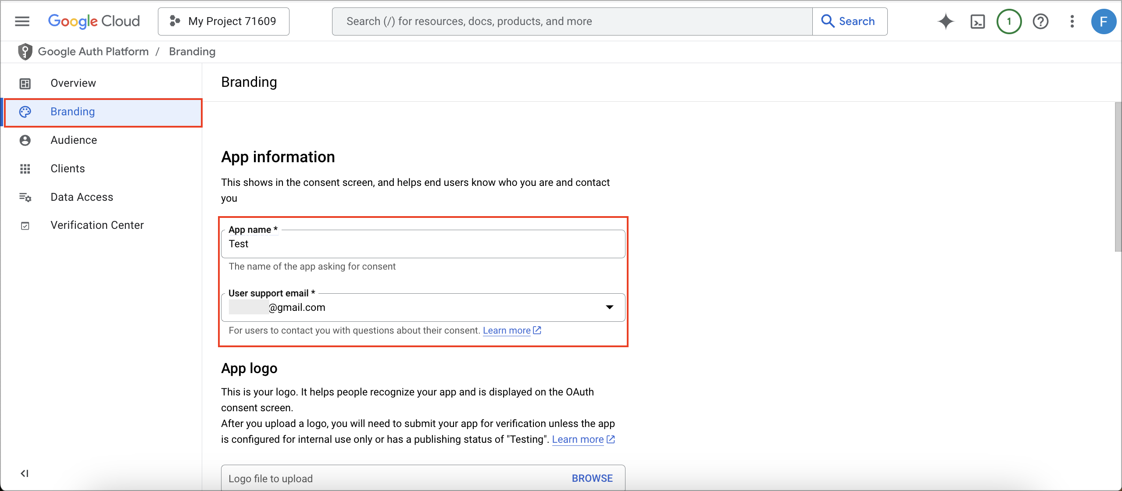Screen dimensions: 1122x491
Task: Activate Cloud Shell terminal icon
Action: [x=978, y=21]
